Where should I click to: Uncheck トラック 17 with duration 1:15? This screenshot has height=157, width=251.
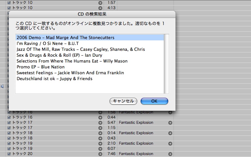pyautogui.click(x=9, y=128)
